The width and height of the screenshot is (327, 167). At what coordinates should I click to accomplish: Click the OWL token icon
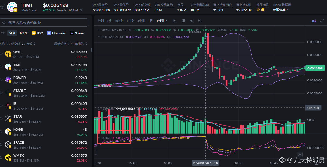[x=8, y=54]
